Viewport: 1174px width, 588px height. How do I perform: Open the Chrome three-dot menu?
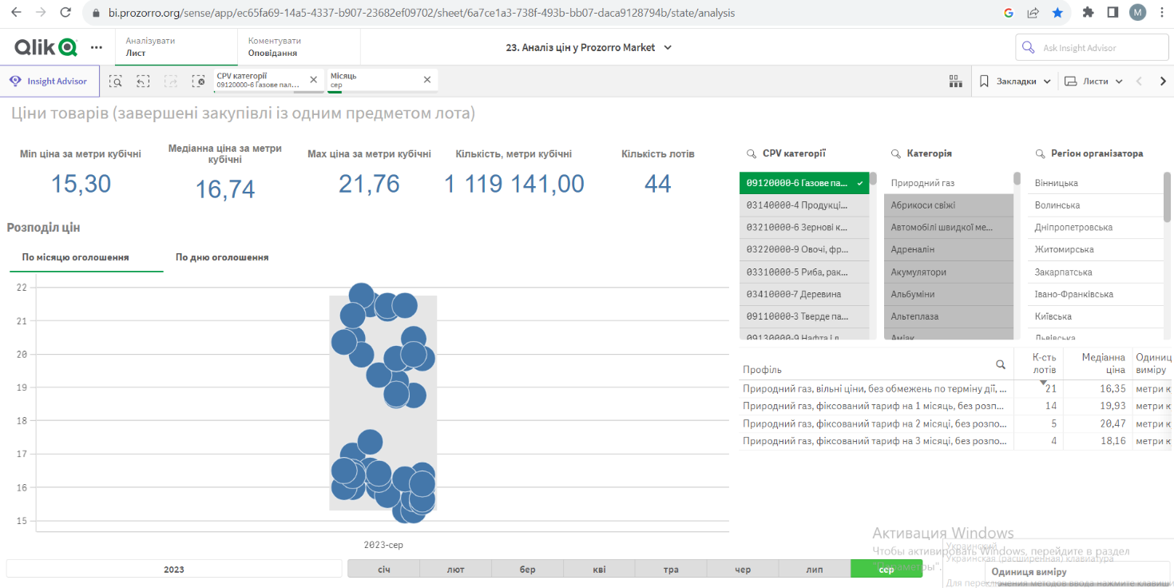(1162, 13)
